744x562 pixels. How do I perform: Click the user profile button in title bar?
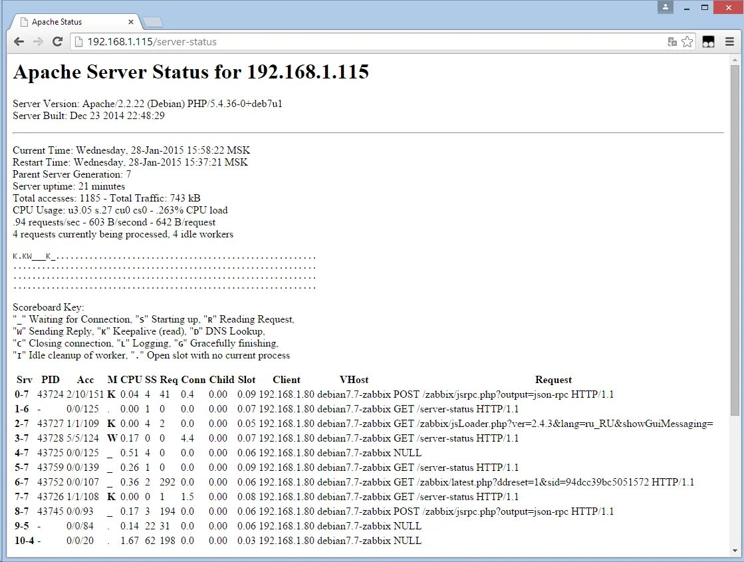point(666,7)
